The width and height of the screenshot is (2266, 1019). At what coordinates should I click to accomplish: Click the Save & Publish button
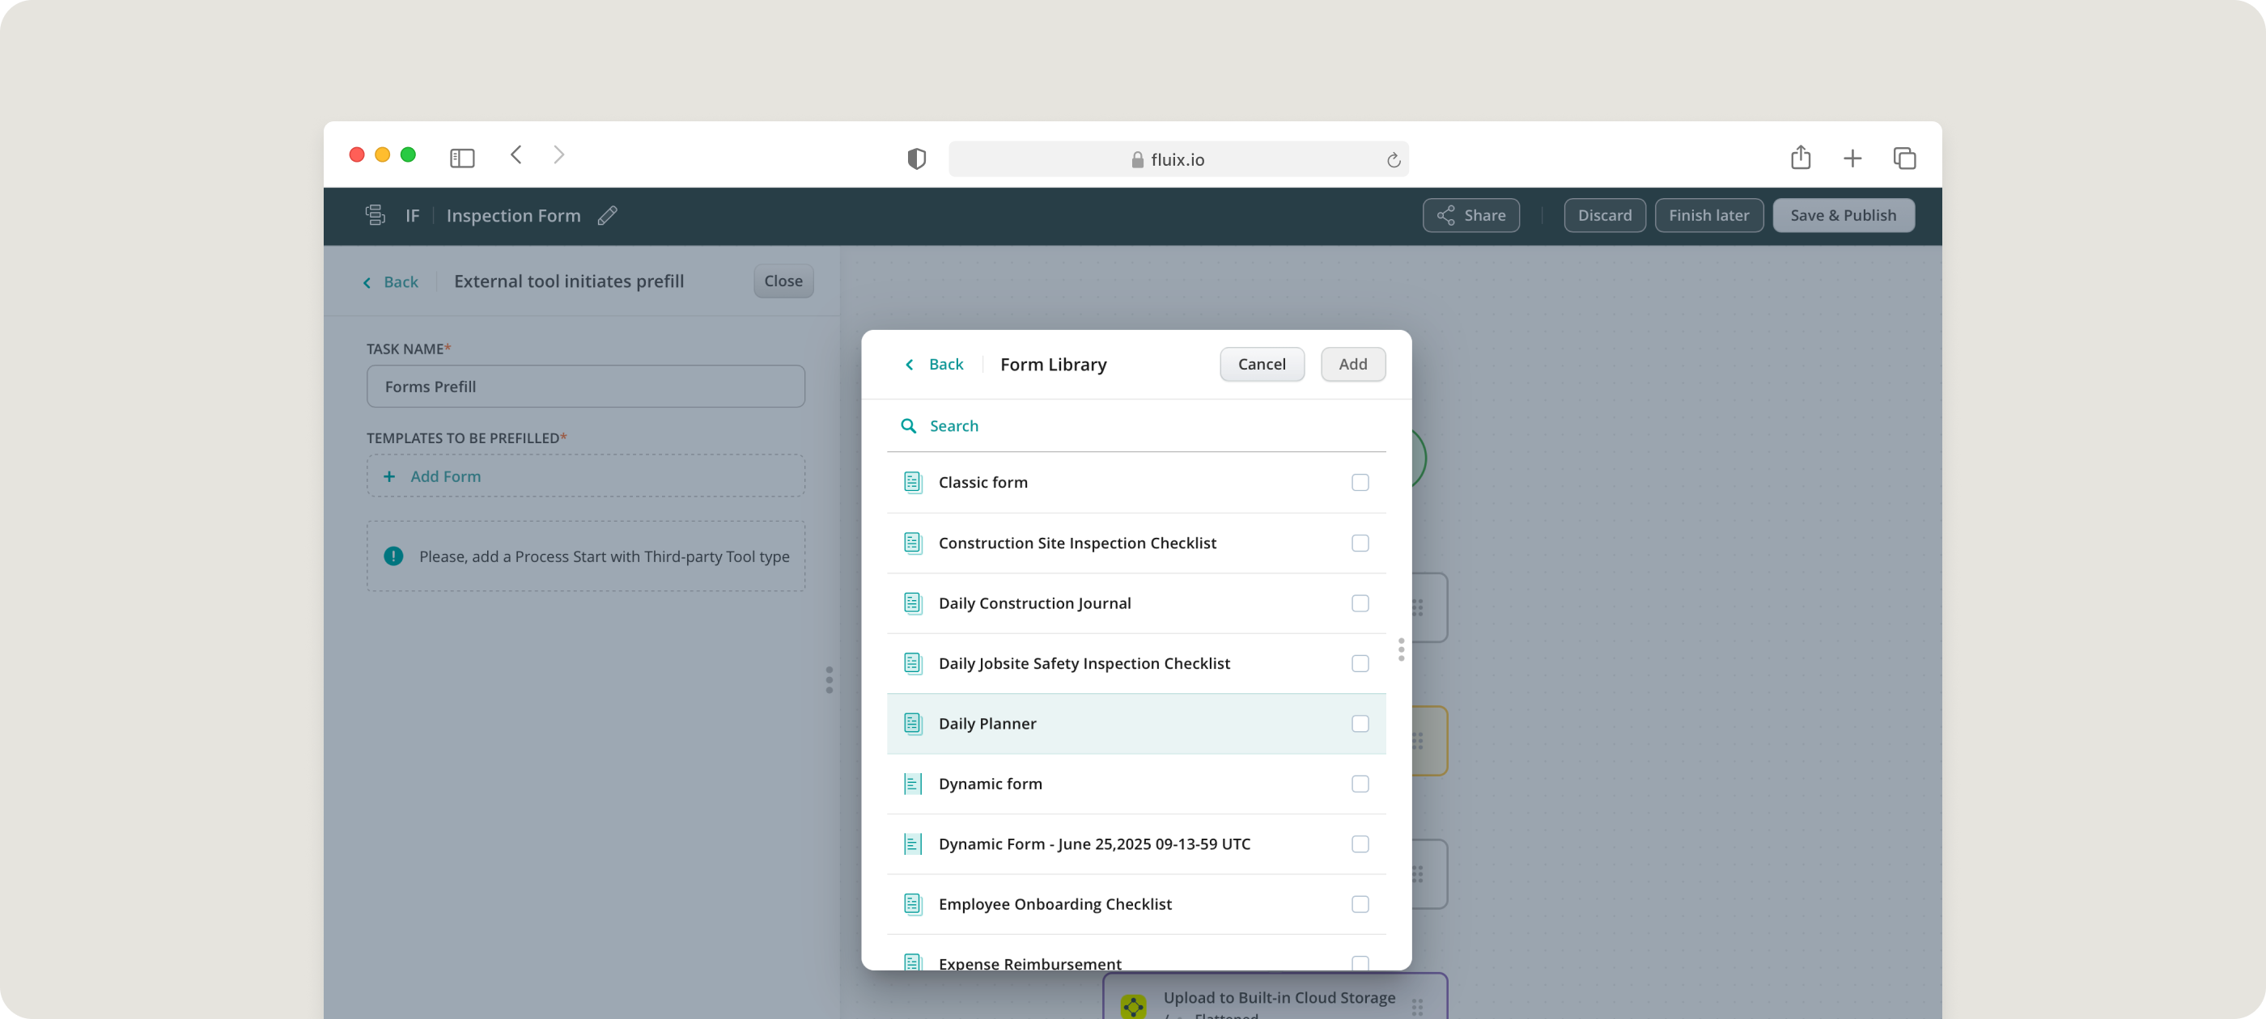[x=1843, y=215]
